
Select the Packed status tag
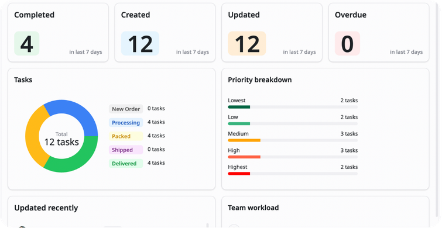pyautogui.click(x=126, y=136)
